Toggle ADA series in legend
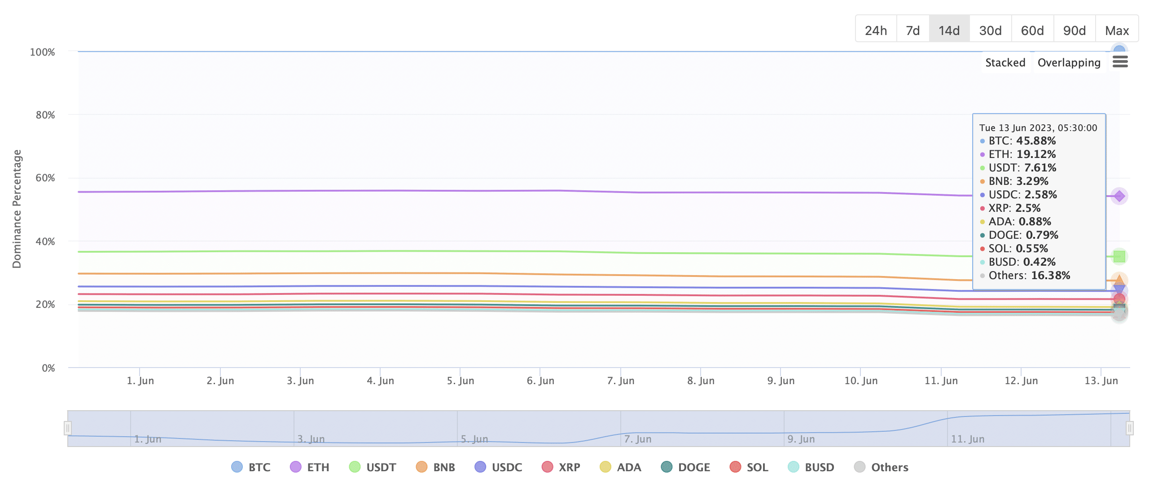1158x482 pixels. tap(620, 467)
